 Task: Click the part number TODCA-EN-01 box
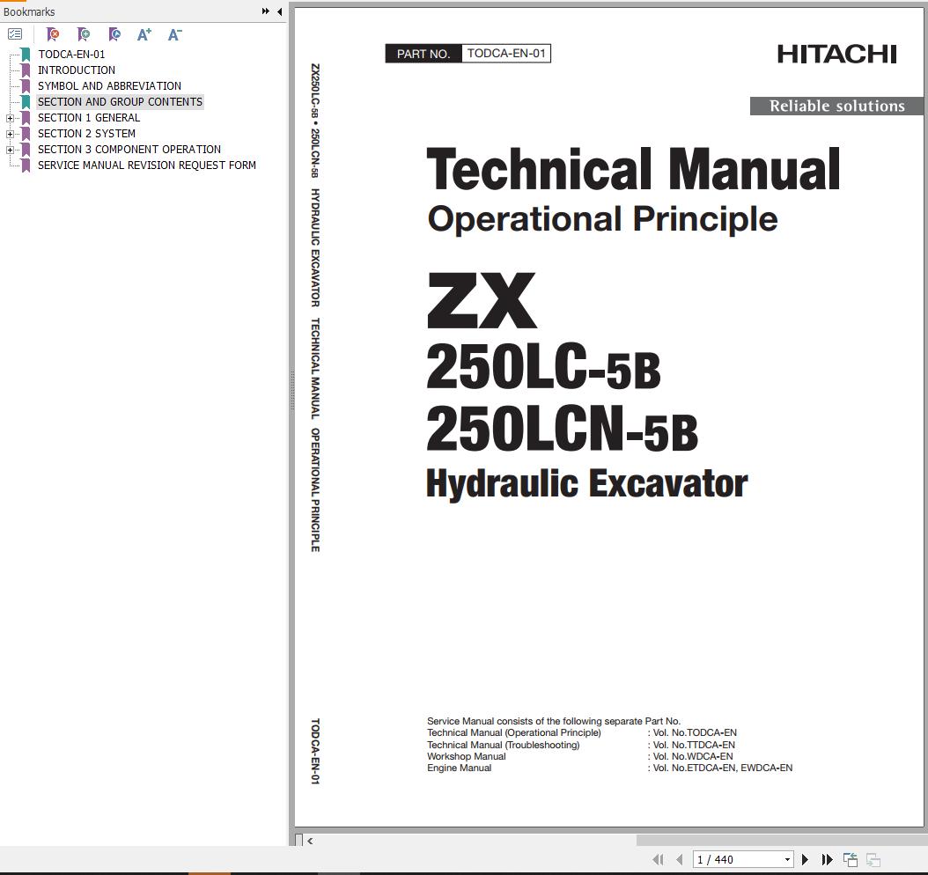click(x=506, y=53)
